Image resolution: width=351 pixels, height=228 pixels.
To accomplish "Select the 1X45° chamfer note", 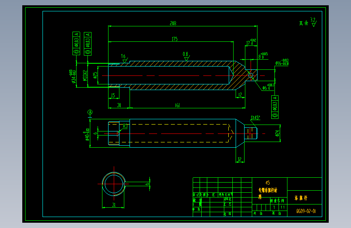I will pos(255,118).
